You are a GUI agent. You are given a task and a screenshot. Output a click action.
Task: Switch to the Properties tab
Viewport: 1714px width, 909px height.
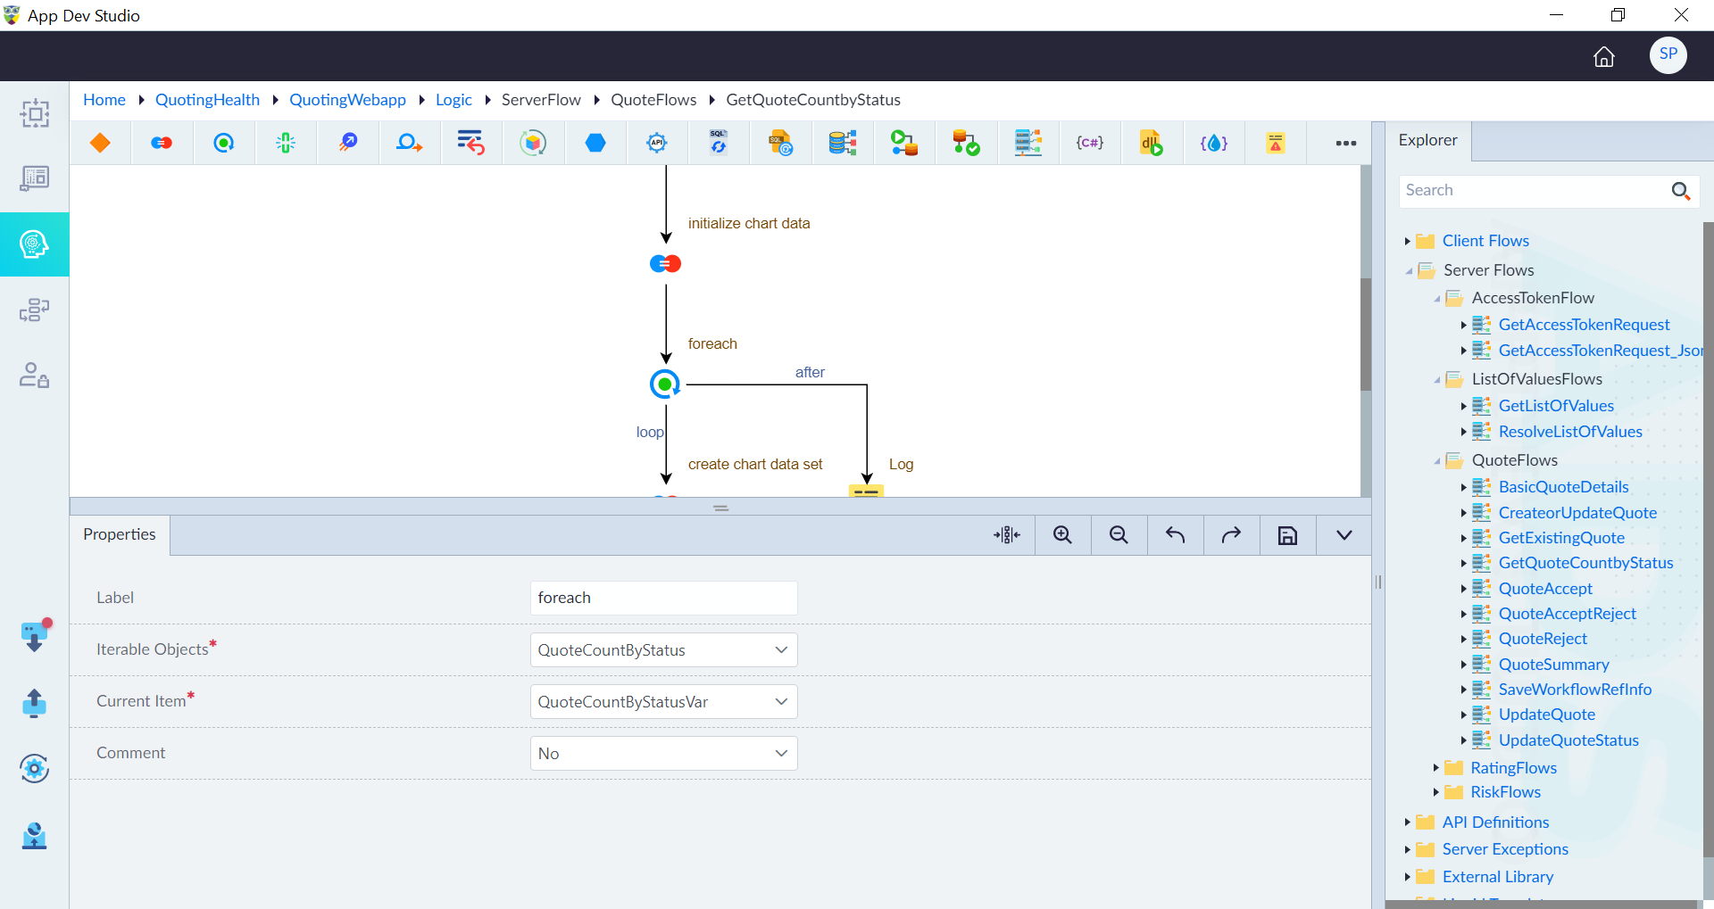(120, 534)
